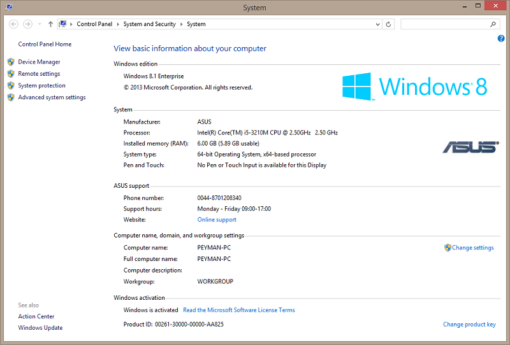The height and width of the screenshot is (345, 510).
Task: Click the 6.00 GB installed memory value
Action: [x=228, y=143]
